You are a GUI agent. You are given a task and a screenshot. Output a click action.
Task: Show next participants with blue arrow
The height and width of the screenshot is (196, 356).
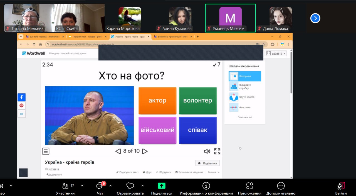point(315,18)
